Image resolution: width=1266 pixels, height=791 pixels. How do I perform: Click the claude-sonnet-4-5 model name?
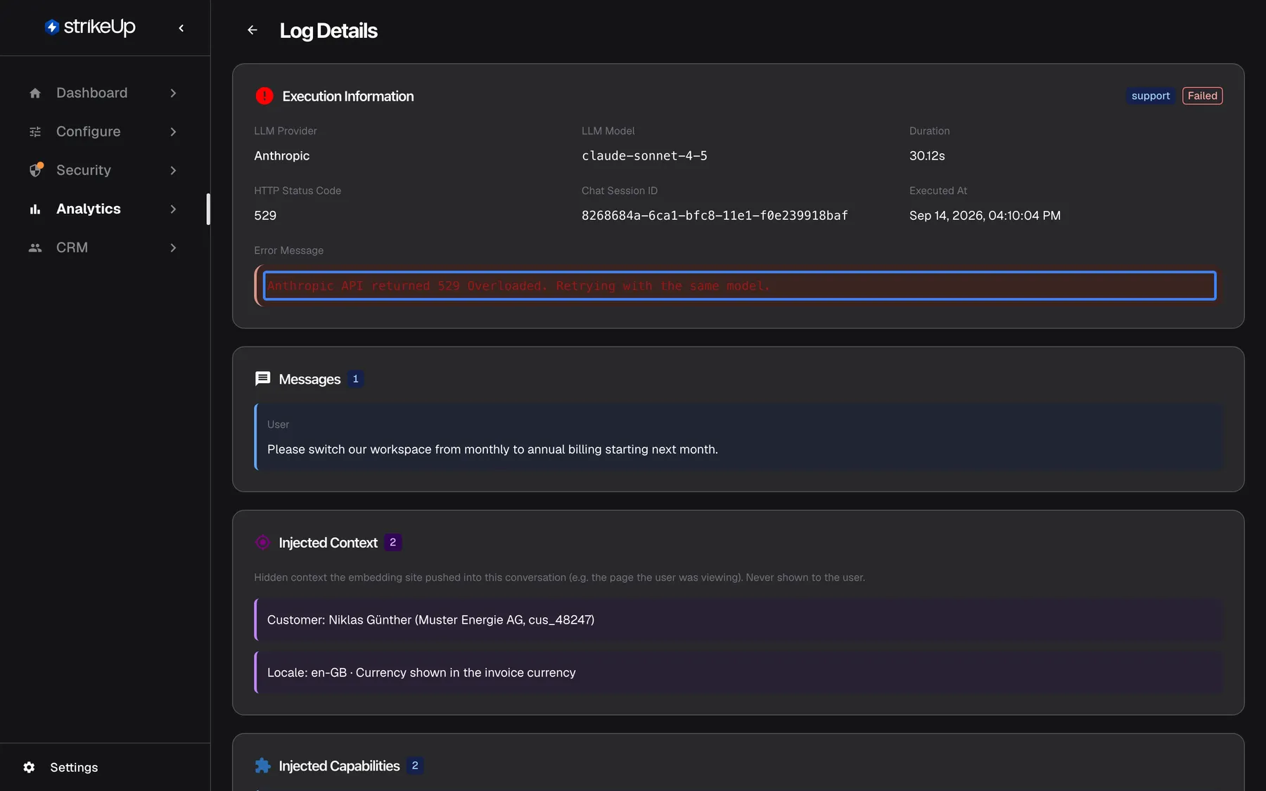(644, 155)
